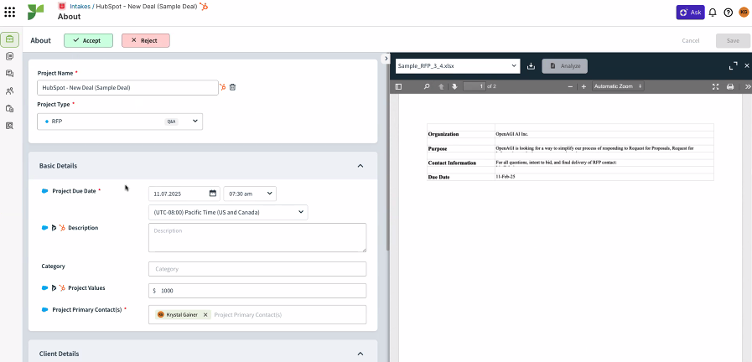Collapse the Client Details section
This screenshot has height=362, width=752.
click(x=360, y=354)
